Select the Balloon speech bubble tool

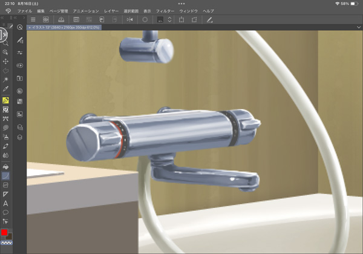[x=5, y=212]
